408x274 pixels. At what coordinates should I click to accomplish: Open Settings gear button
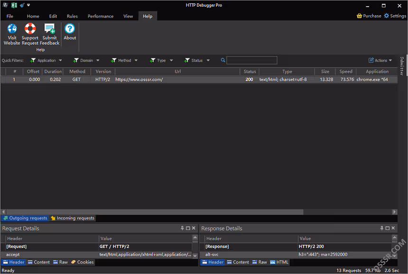395,16
